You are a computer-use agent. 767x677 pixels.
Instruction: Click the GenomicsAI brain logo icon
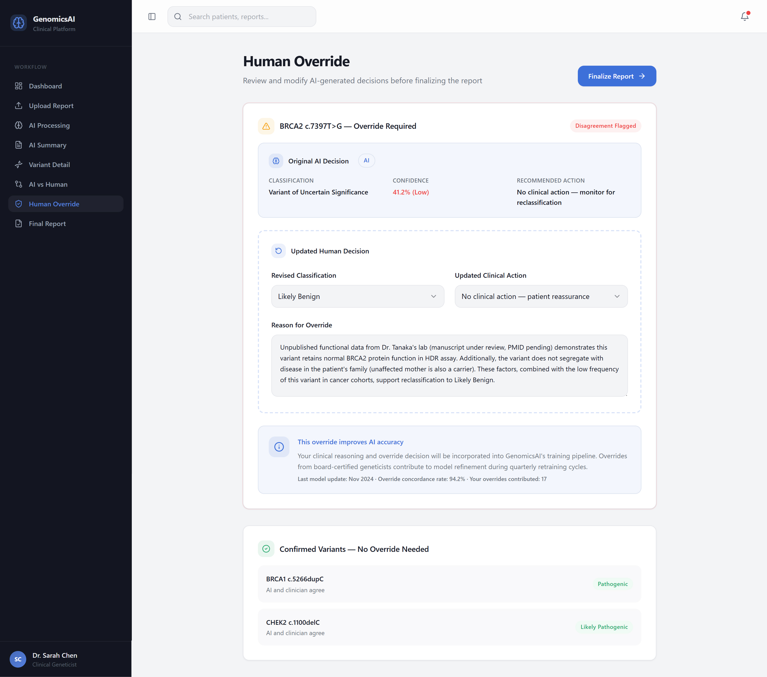tap(18, 23)
